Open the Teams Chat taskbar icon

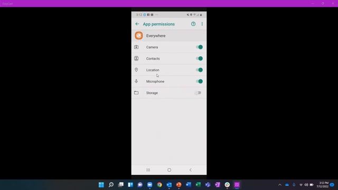140,185
